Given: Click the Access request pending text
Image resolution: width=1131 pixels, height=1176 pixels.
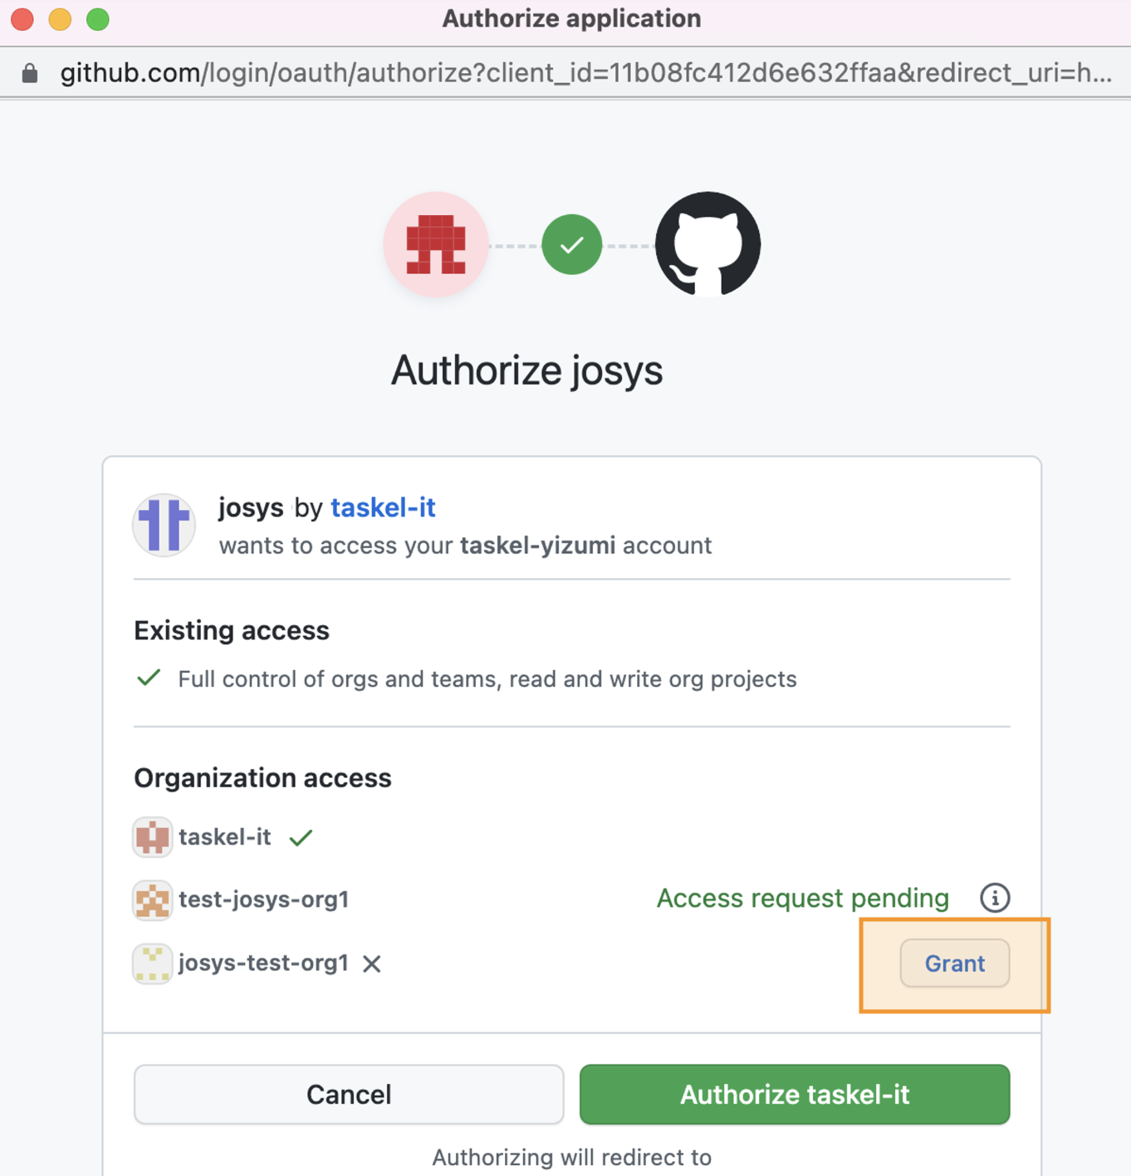Looking at the screenshot, I should click(x=802, y=898).
